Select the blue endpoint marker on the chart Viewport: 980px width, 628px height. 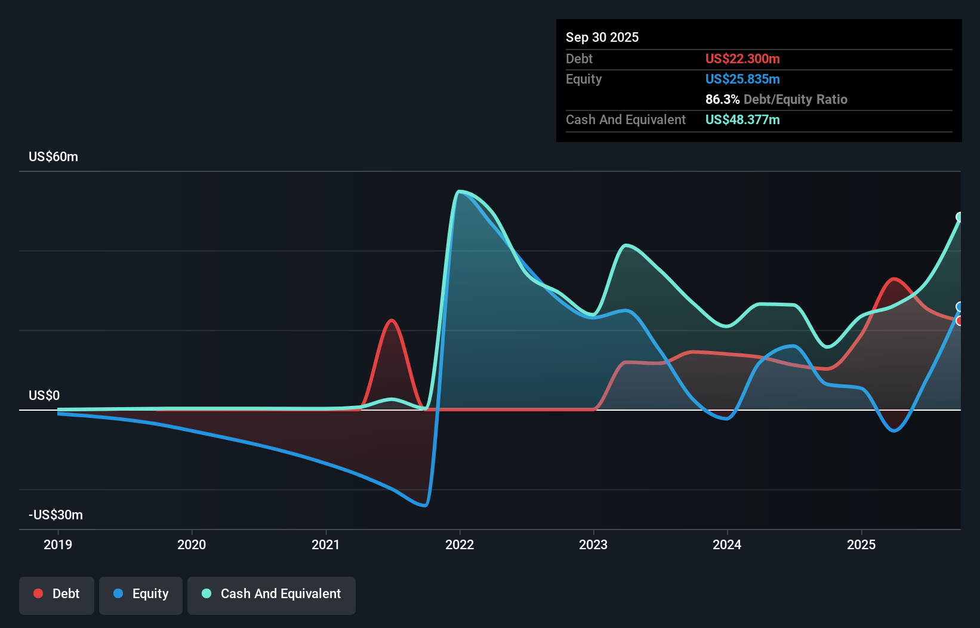click(x=959, y=306)
